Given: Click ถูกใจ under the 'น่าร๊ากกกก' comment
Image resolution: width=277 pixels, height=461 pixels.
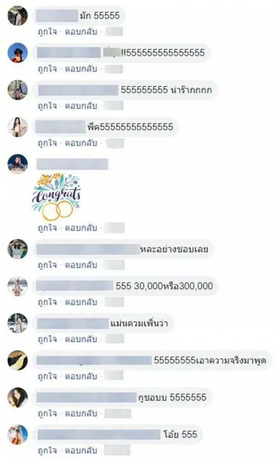Looking at the screenshot, I should click(47, 106).
